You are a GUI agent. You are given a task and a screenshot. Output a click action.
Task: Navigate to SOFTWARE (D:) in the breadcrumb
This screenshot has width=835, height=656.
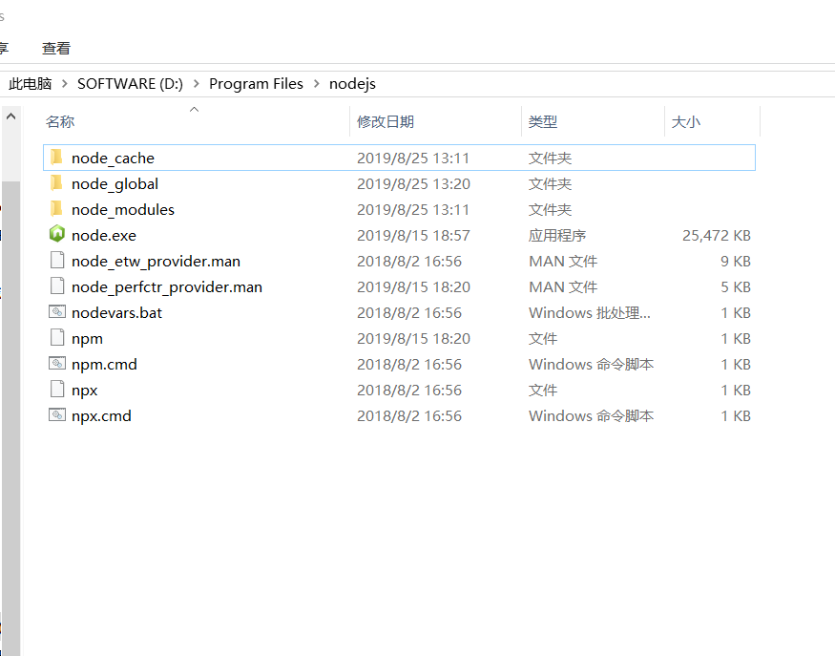[130, 84]
